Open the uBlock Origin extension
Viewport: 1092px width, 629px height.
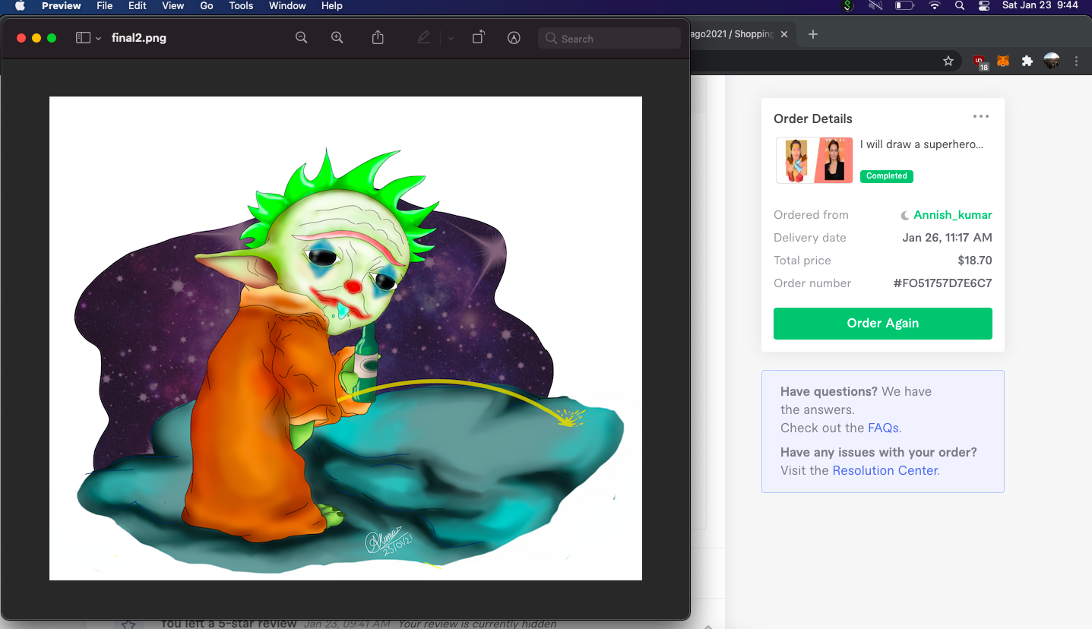tap(980, 62)
